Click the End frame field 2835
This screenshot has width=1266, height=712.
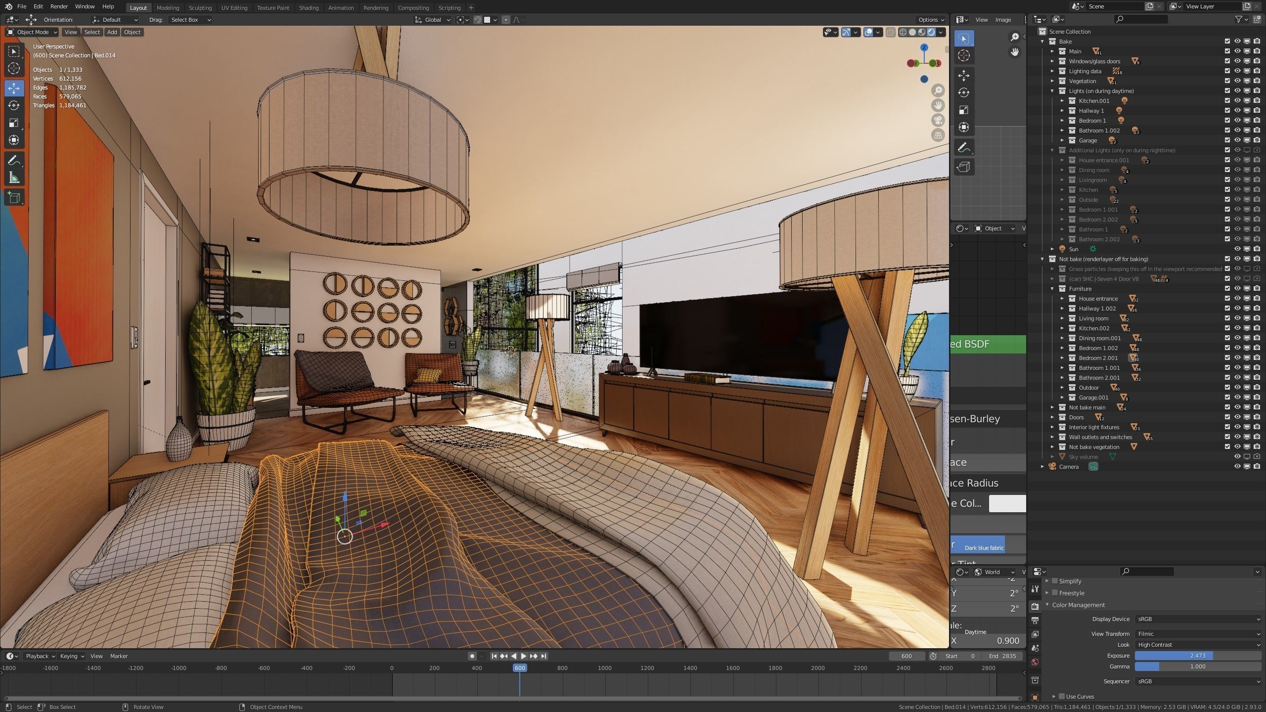(1002, 656)
